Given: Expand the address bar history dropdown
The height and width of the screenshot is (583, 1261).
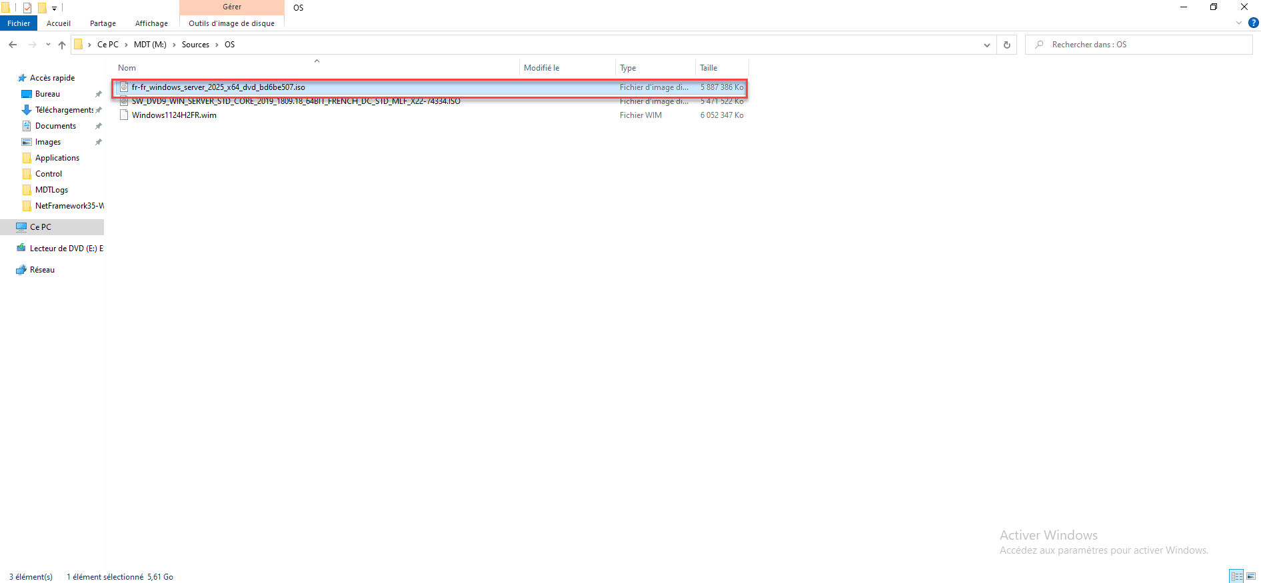Looking at the screenshot, I should (x=986, y=45).
